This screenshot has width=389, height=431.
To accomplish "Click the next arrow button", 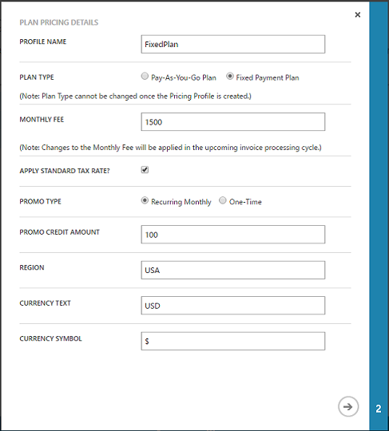I will coord(348,406).
